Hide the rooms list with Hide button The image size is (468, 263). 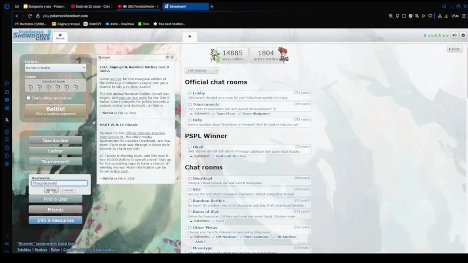454,49
